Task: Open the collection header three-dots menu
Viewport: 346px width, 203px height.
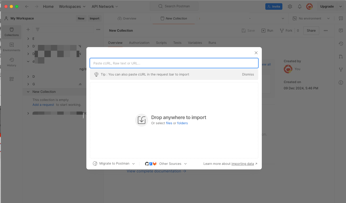Action: tap(326, 31)
